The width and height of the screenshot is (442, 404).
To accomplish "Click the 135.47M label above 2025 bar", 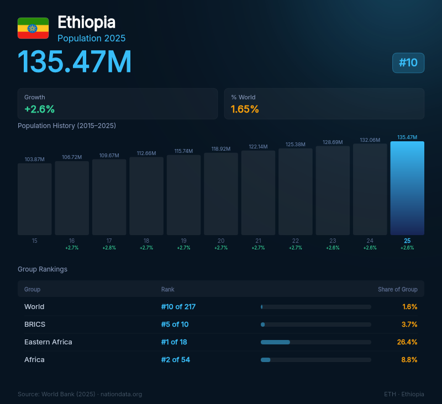I will tap(407, 137).
